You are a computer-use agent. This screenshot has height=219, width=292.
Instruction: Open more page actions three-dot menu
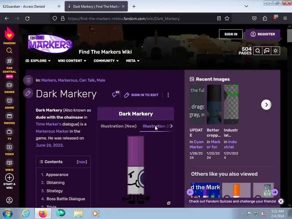pyautogui.click(x=168, y=95)
